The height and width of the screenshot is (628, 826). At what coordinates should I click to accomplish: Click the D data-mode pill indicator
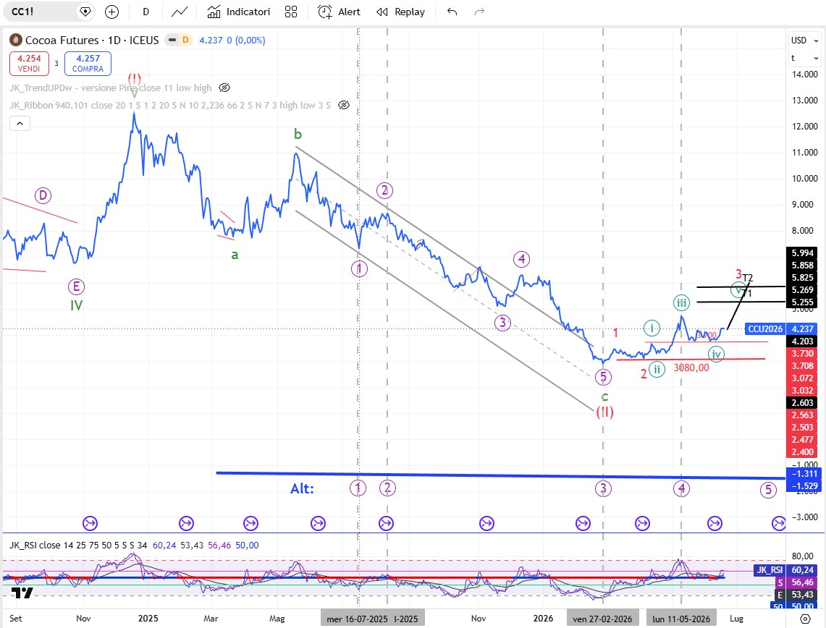[x=185, y=40]
